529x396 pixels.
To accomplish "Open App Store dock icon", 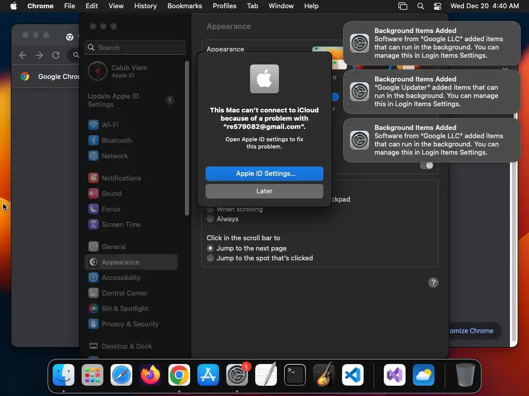I will click(x=208, y=375).
